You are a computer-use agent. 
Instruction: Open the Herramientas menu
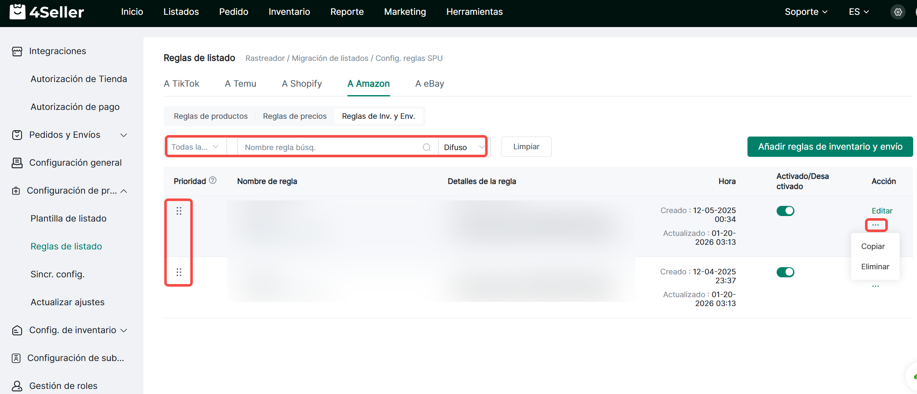(474, 12)
